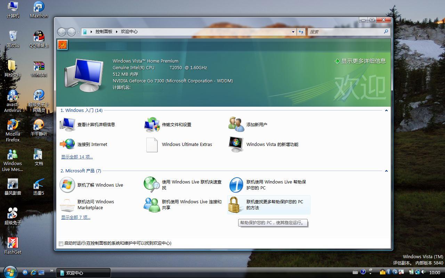The height and width of the screenshot is (278, 445).
Task: Select the Maxthon desktop shortcut
Action: [39, 10]
